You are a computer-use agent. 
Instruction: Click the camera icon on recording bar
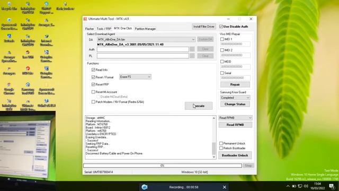(x=145, y=187)
